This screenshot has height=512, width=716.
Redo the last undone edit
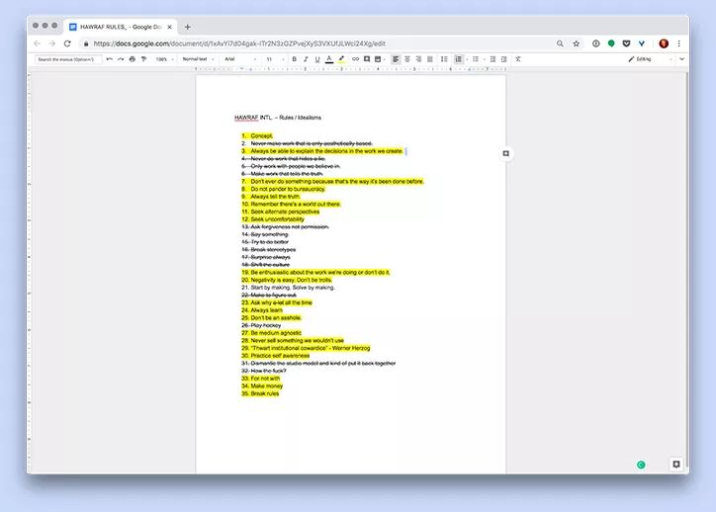tap(121, 59)
